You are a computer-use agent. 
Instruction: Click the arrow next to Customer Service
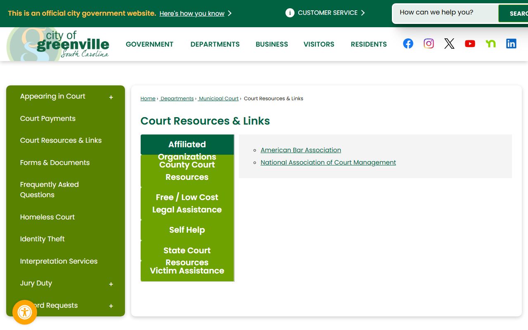363,13
